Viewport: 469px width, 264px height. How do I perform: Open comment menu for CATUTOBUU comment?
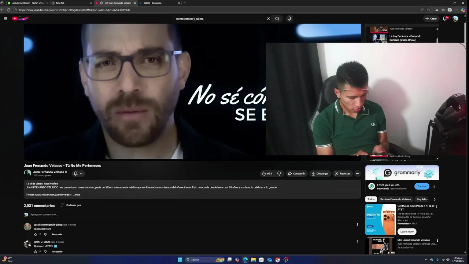(x=357, y=242)
